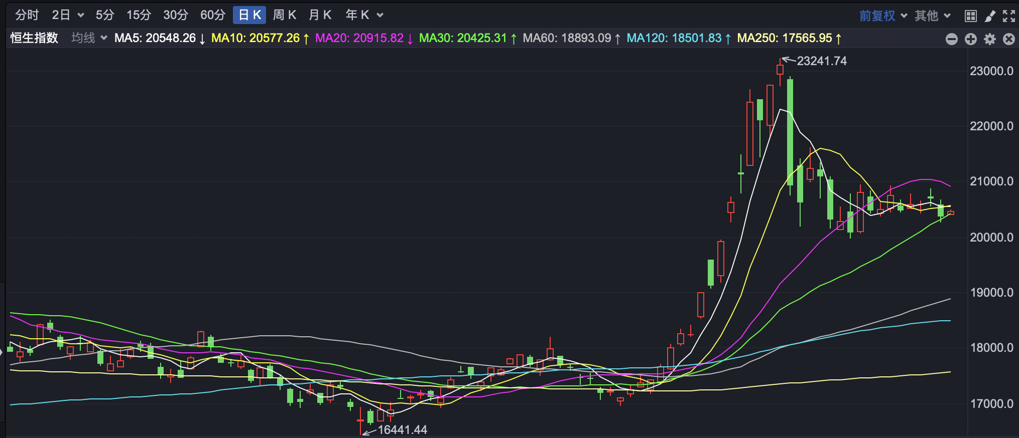Click the 20000.0 price axis label
The width and height of the screenshot is (1019, 438).
(991, 238)
